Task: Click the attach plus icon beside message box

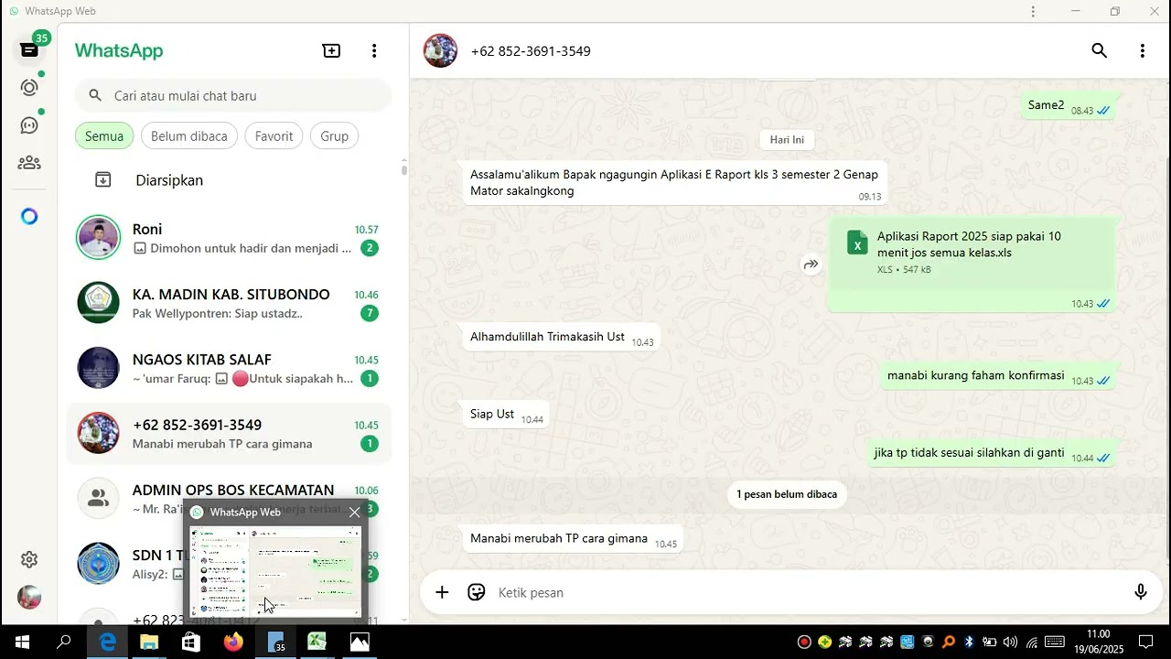Action: 442,592
